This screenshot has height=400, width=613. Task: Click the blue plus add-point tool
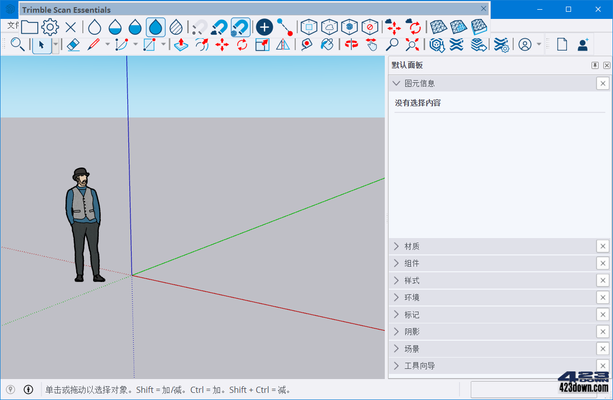(264, 27)
